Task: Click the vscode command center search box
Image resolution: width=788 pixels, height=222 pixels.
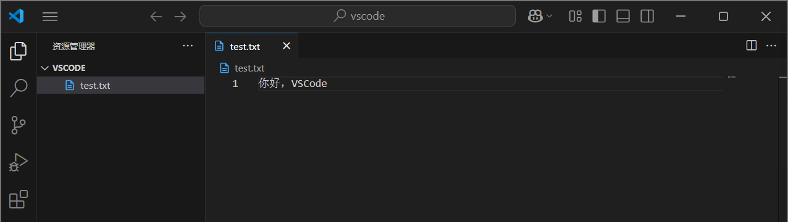Action: pyautogui.click(x=358, y=16)
